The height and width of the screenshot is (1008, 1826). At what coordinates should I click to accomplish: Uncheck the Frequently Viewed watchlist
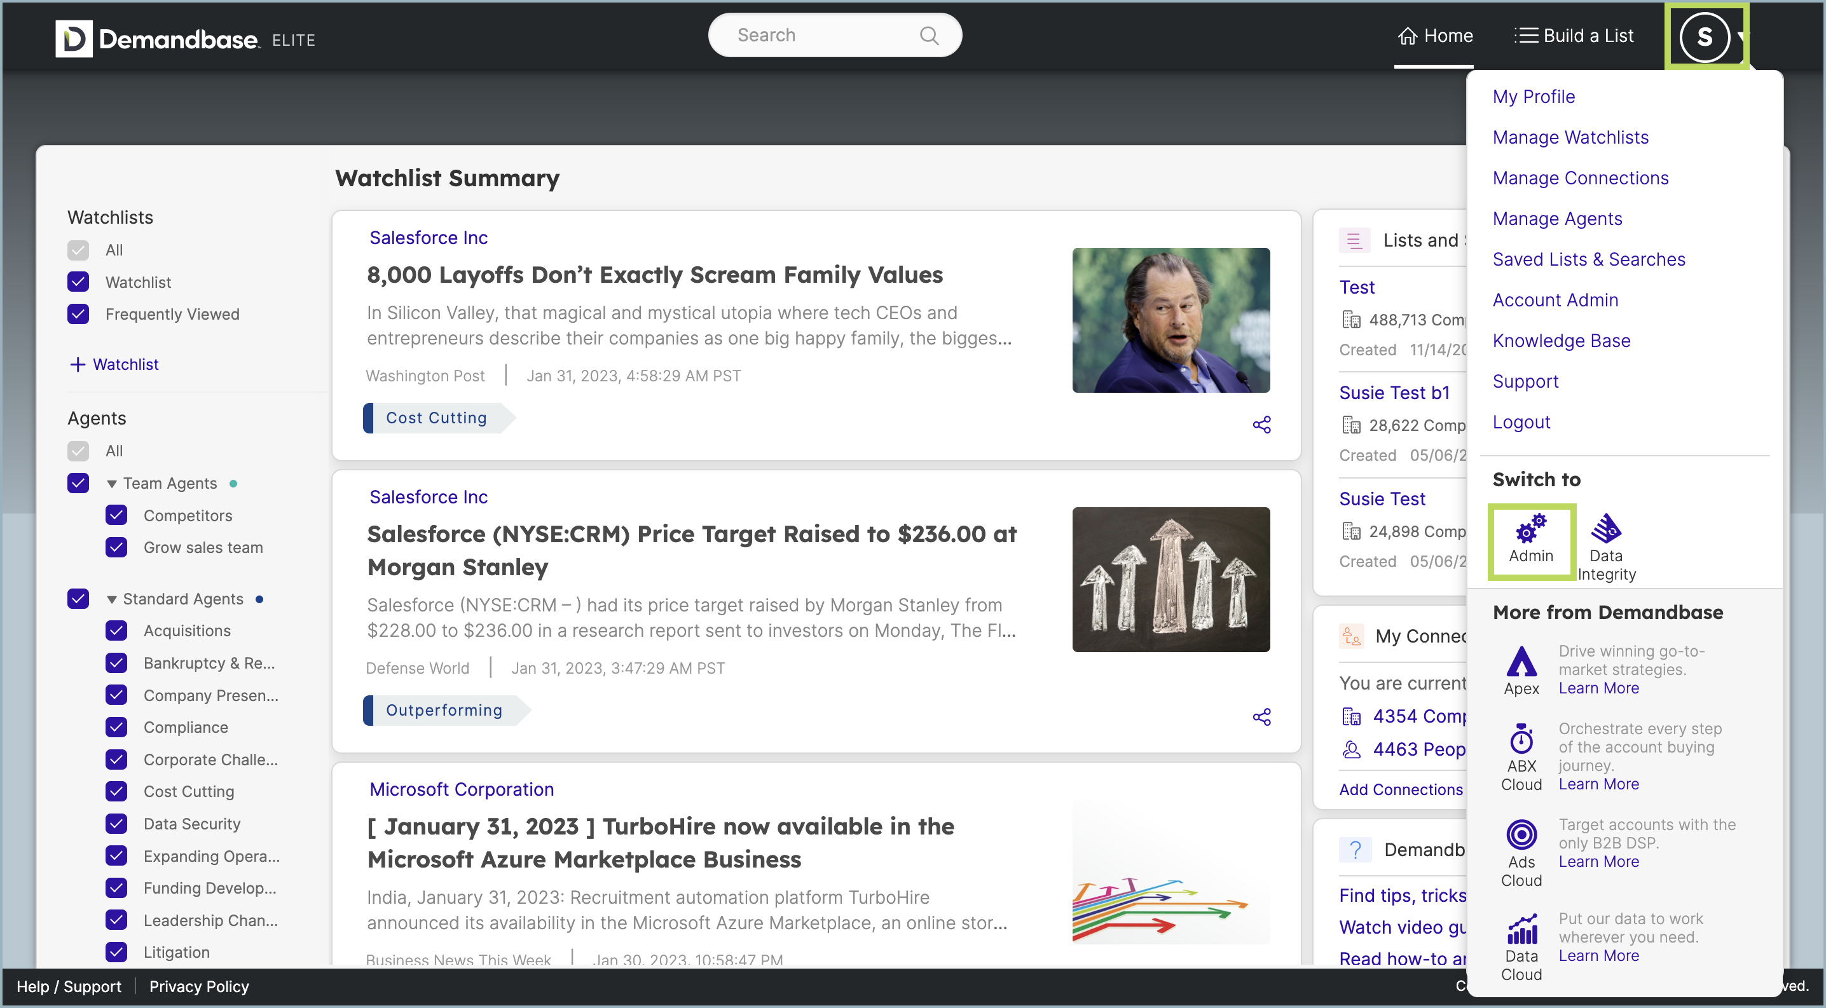[x=78, y=314]
